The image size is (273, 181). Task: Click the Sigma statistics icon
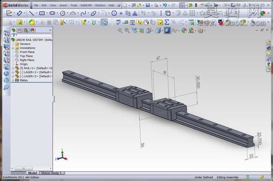[167, 22]
